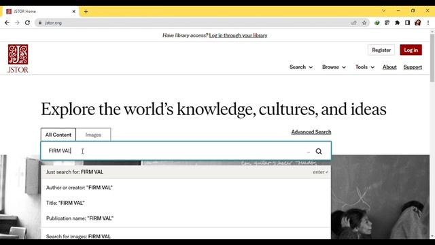Open the extensions puzzle piece menu
The height and width of the screenshot is (245, 435).
click(397, 22)
